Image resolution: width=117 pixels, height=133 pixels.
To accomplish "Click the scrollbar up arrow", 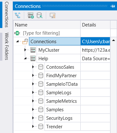I will pos(114,40).
